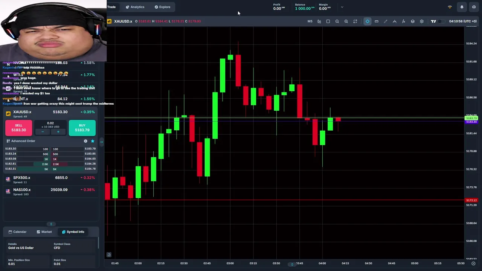Open the user account profile icon
The height and width of the screenshot is (271, 482).
click(474, 7)
